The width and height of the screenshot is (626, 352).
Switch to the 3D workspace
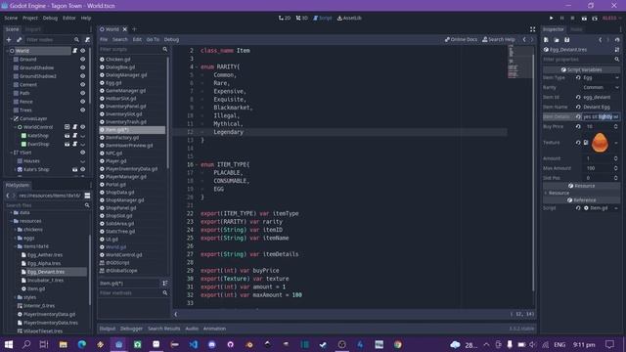click(x=302, y=18)
